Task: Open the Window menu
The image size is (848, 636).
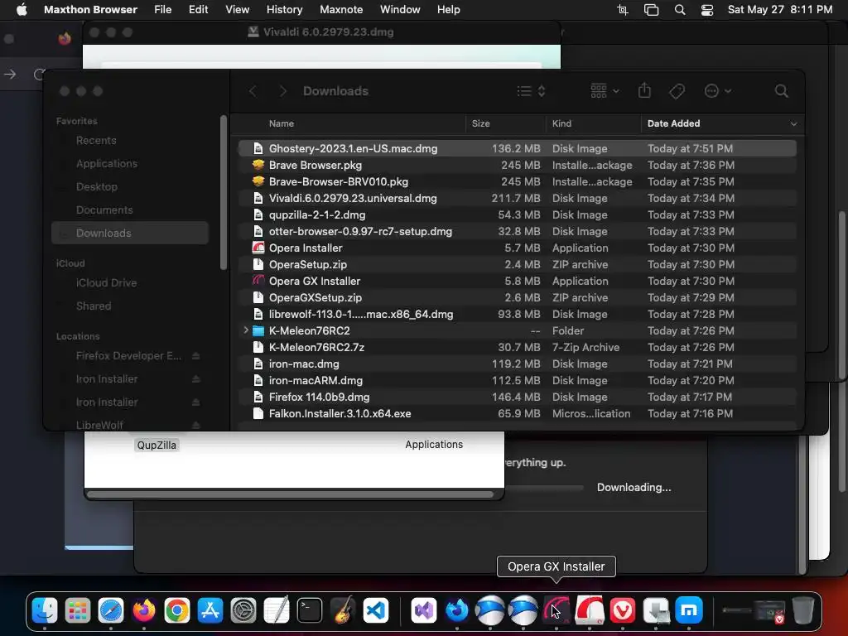Action: tap(400, 10)
